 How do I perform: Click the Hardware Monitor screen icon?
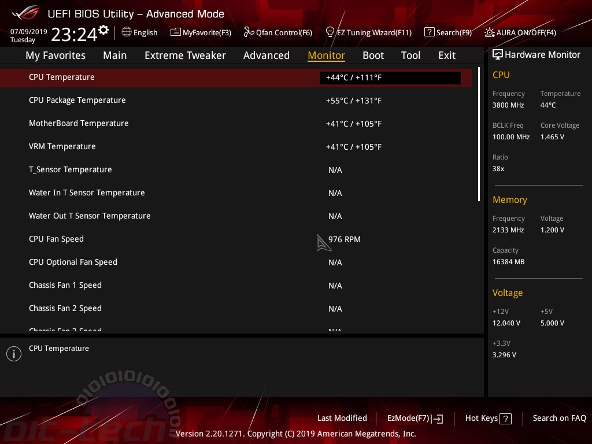[x=498, y=55]
